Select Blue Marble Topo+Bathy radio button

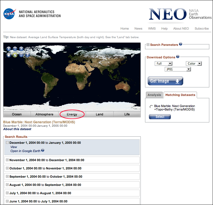coord(151,106)
